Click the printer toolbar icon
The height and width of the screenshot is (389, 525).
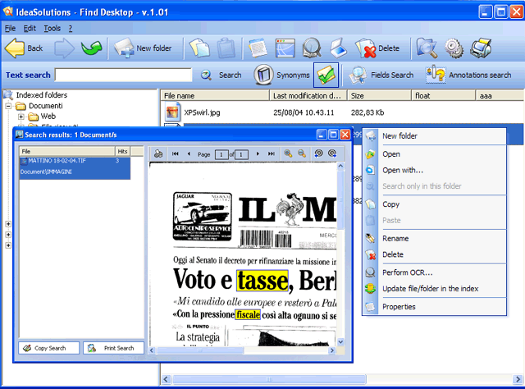tap(481, 48)
